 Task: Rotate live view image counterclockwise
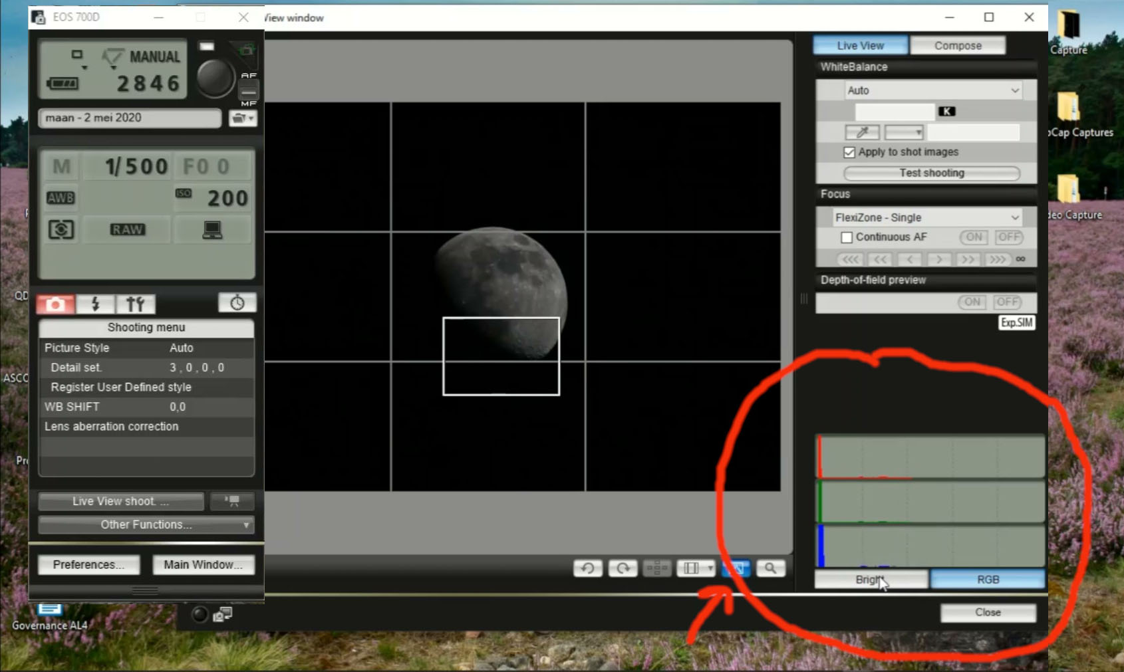588,568
